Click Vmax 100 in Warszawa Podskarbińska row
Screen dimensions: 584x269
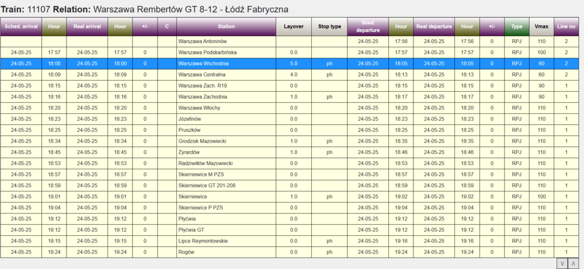[541, 53]
